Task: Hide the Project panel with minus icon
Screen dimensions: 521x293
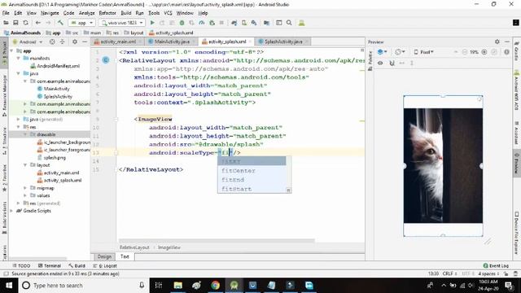Action: [85, 42]
